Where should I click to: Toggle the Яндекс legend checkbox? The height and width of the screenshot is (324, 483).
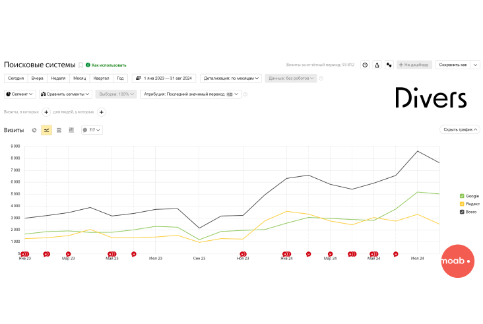pyautogui.click(x=462, y=204)
